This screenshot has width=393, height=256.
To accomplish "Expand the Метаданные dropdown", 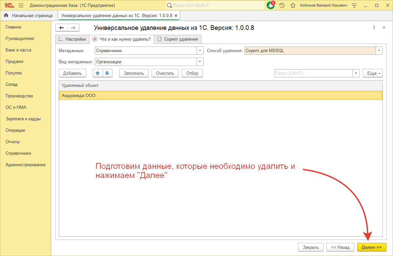I will point(200,50).
